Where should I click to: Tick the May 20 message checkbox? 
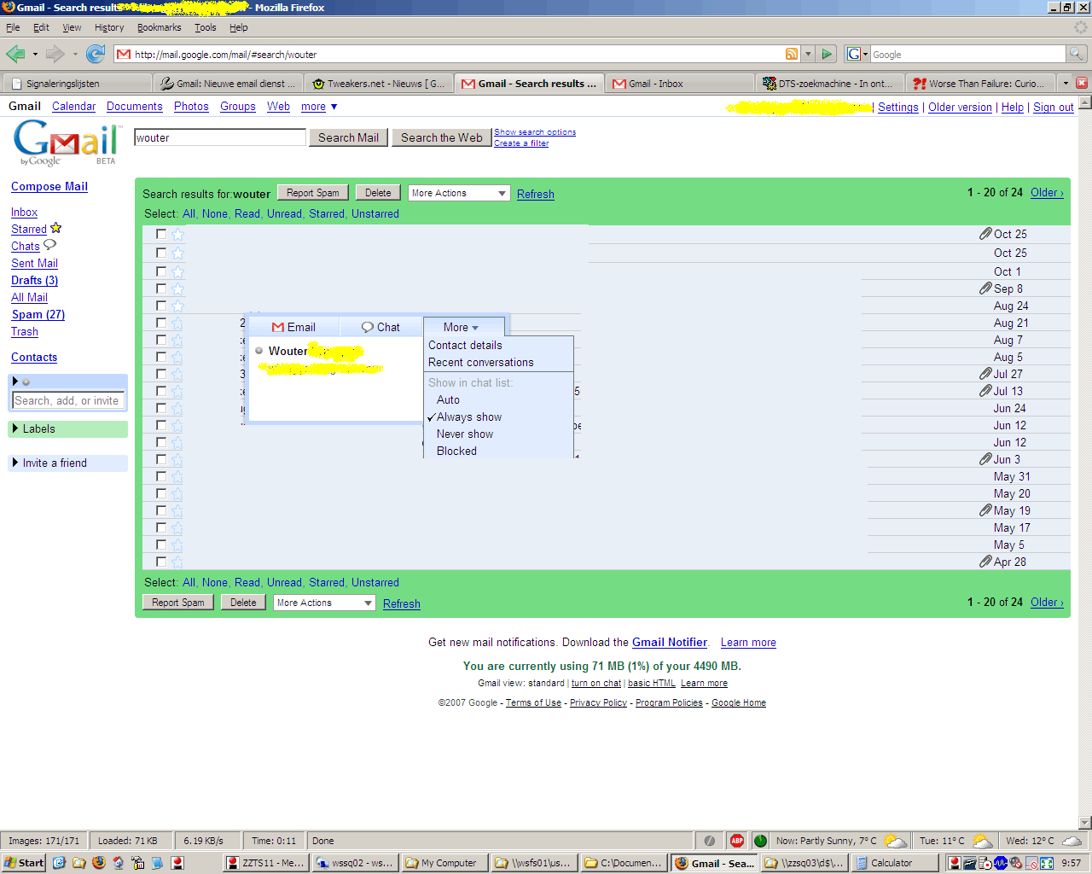[161, 492]
